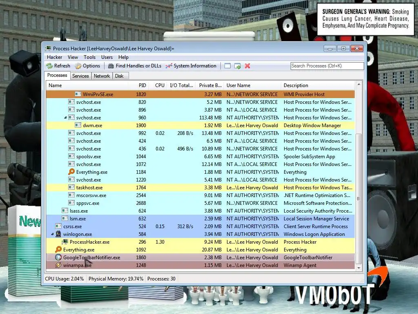The image size is (418, 314).
Task: Select svchost.exe row with PID 1220
Action: click(200, 179)
